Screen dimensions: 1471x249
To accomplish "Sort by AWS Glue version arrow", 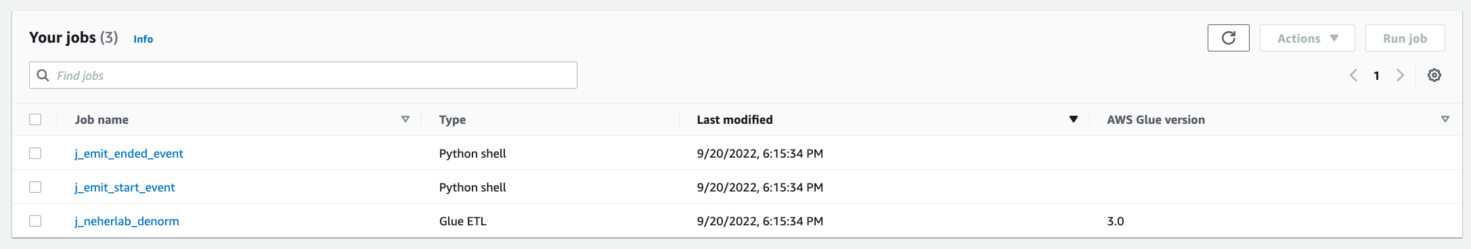I will tap(1445, 119).
